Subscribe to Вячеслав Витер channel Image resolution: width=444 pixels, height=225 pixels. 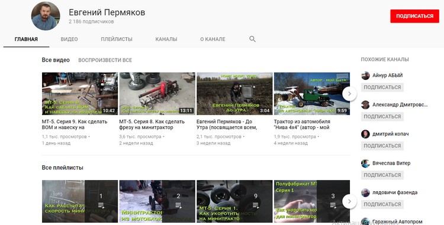[x=382, y=175]
